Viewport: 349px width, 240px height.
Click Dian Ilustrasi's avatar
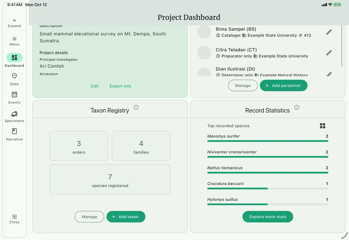coord(204,72)
